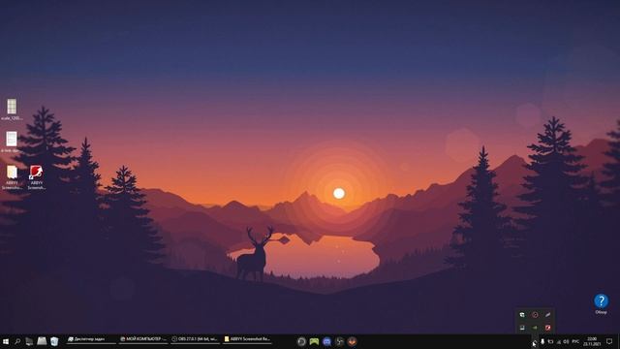Image resolution: width=620 pixels, height=349 pixels.
Task: Open volume speaker tray icon
Action: [x=566, y=341]
